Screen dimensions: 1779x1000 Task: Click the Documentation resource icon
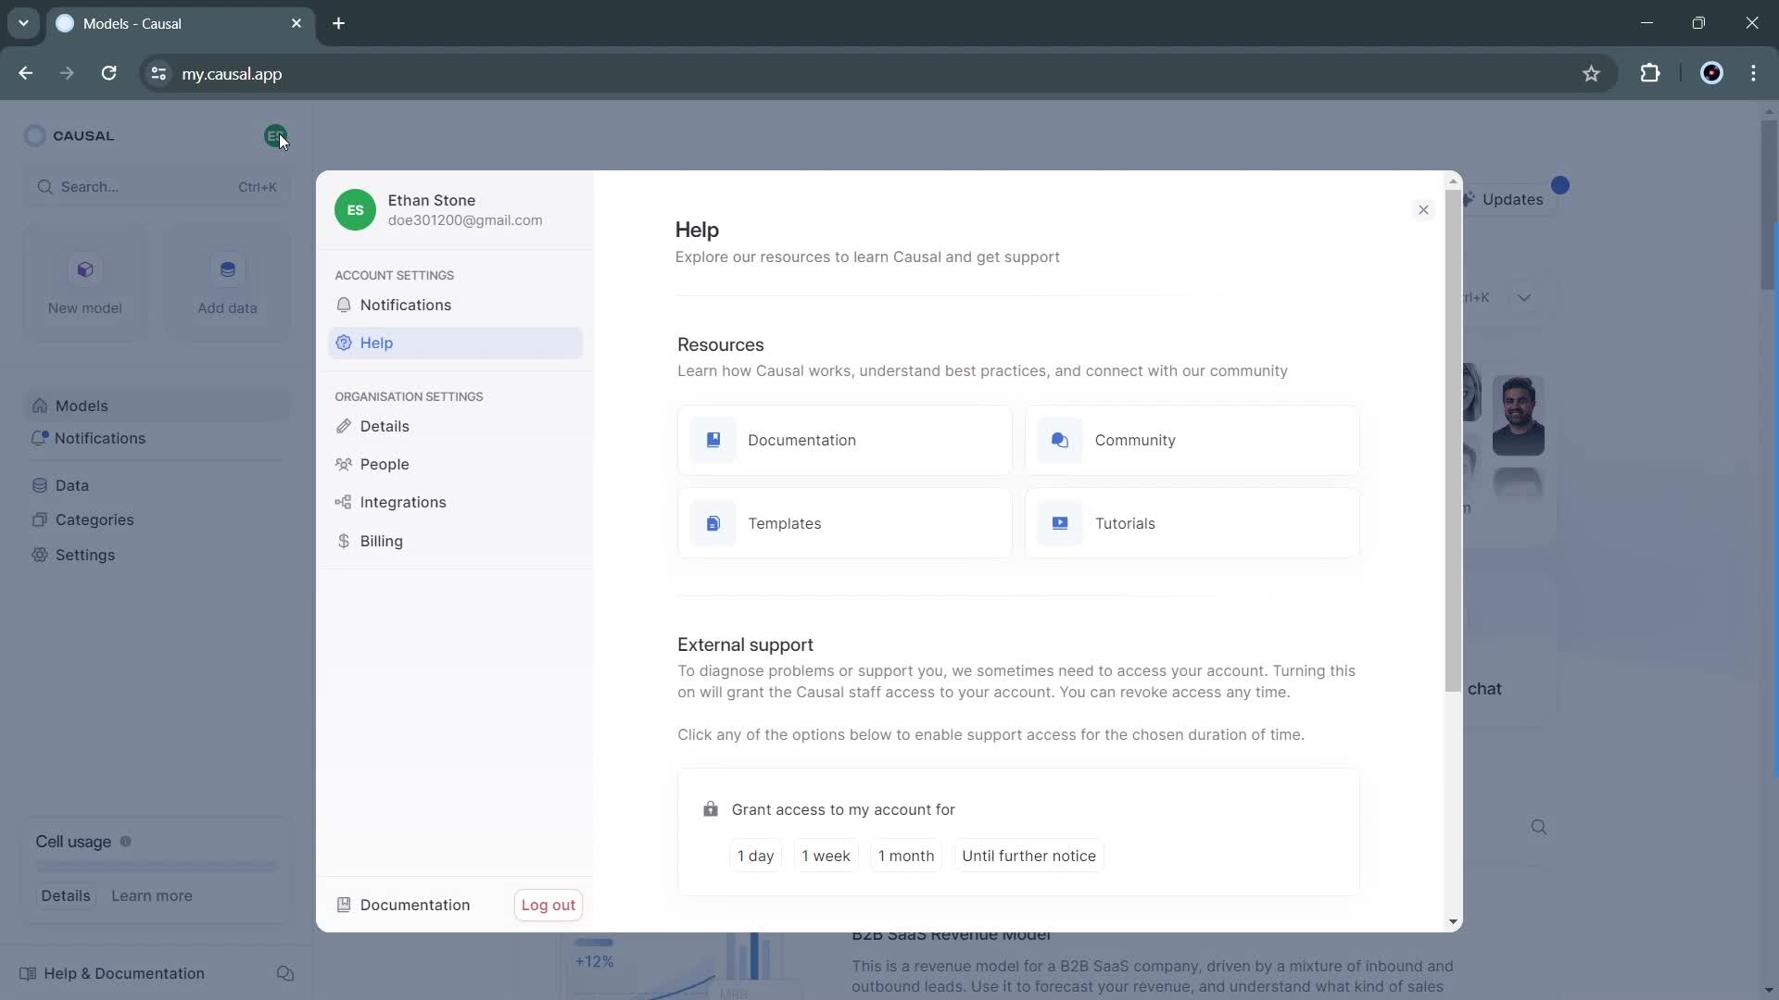(713, 438)
